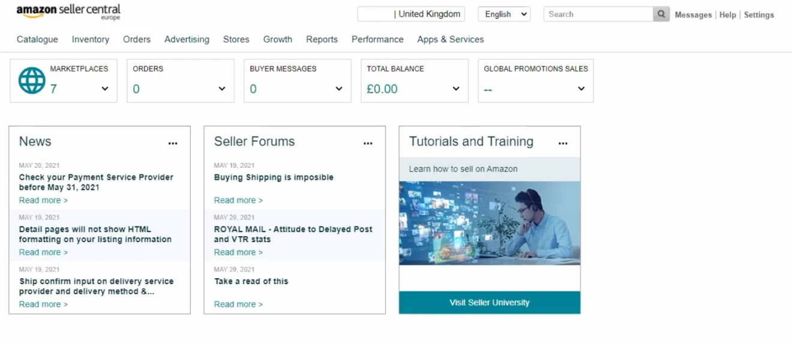Read more on Buying Shipping is imposible
792x344 pixels.
238,200
